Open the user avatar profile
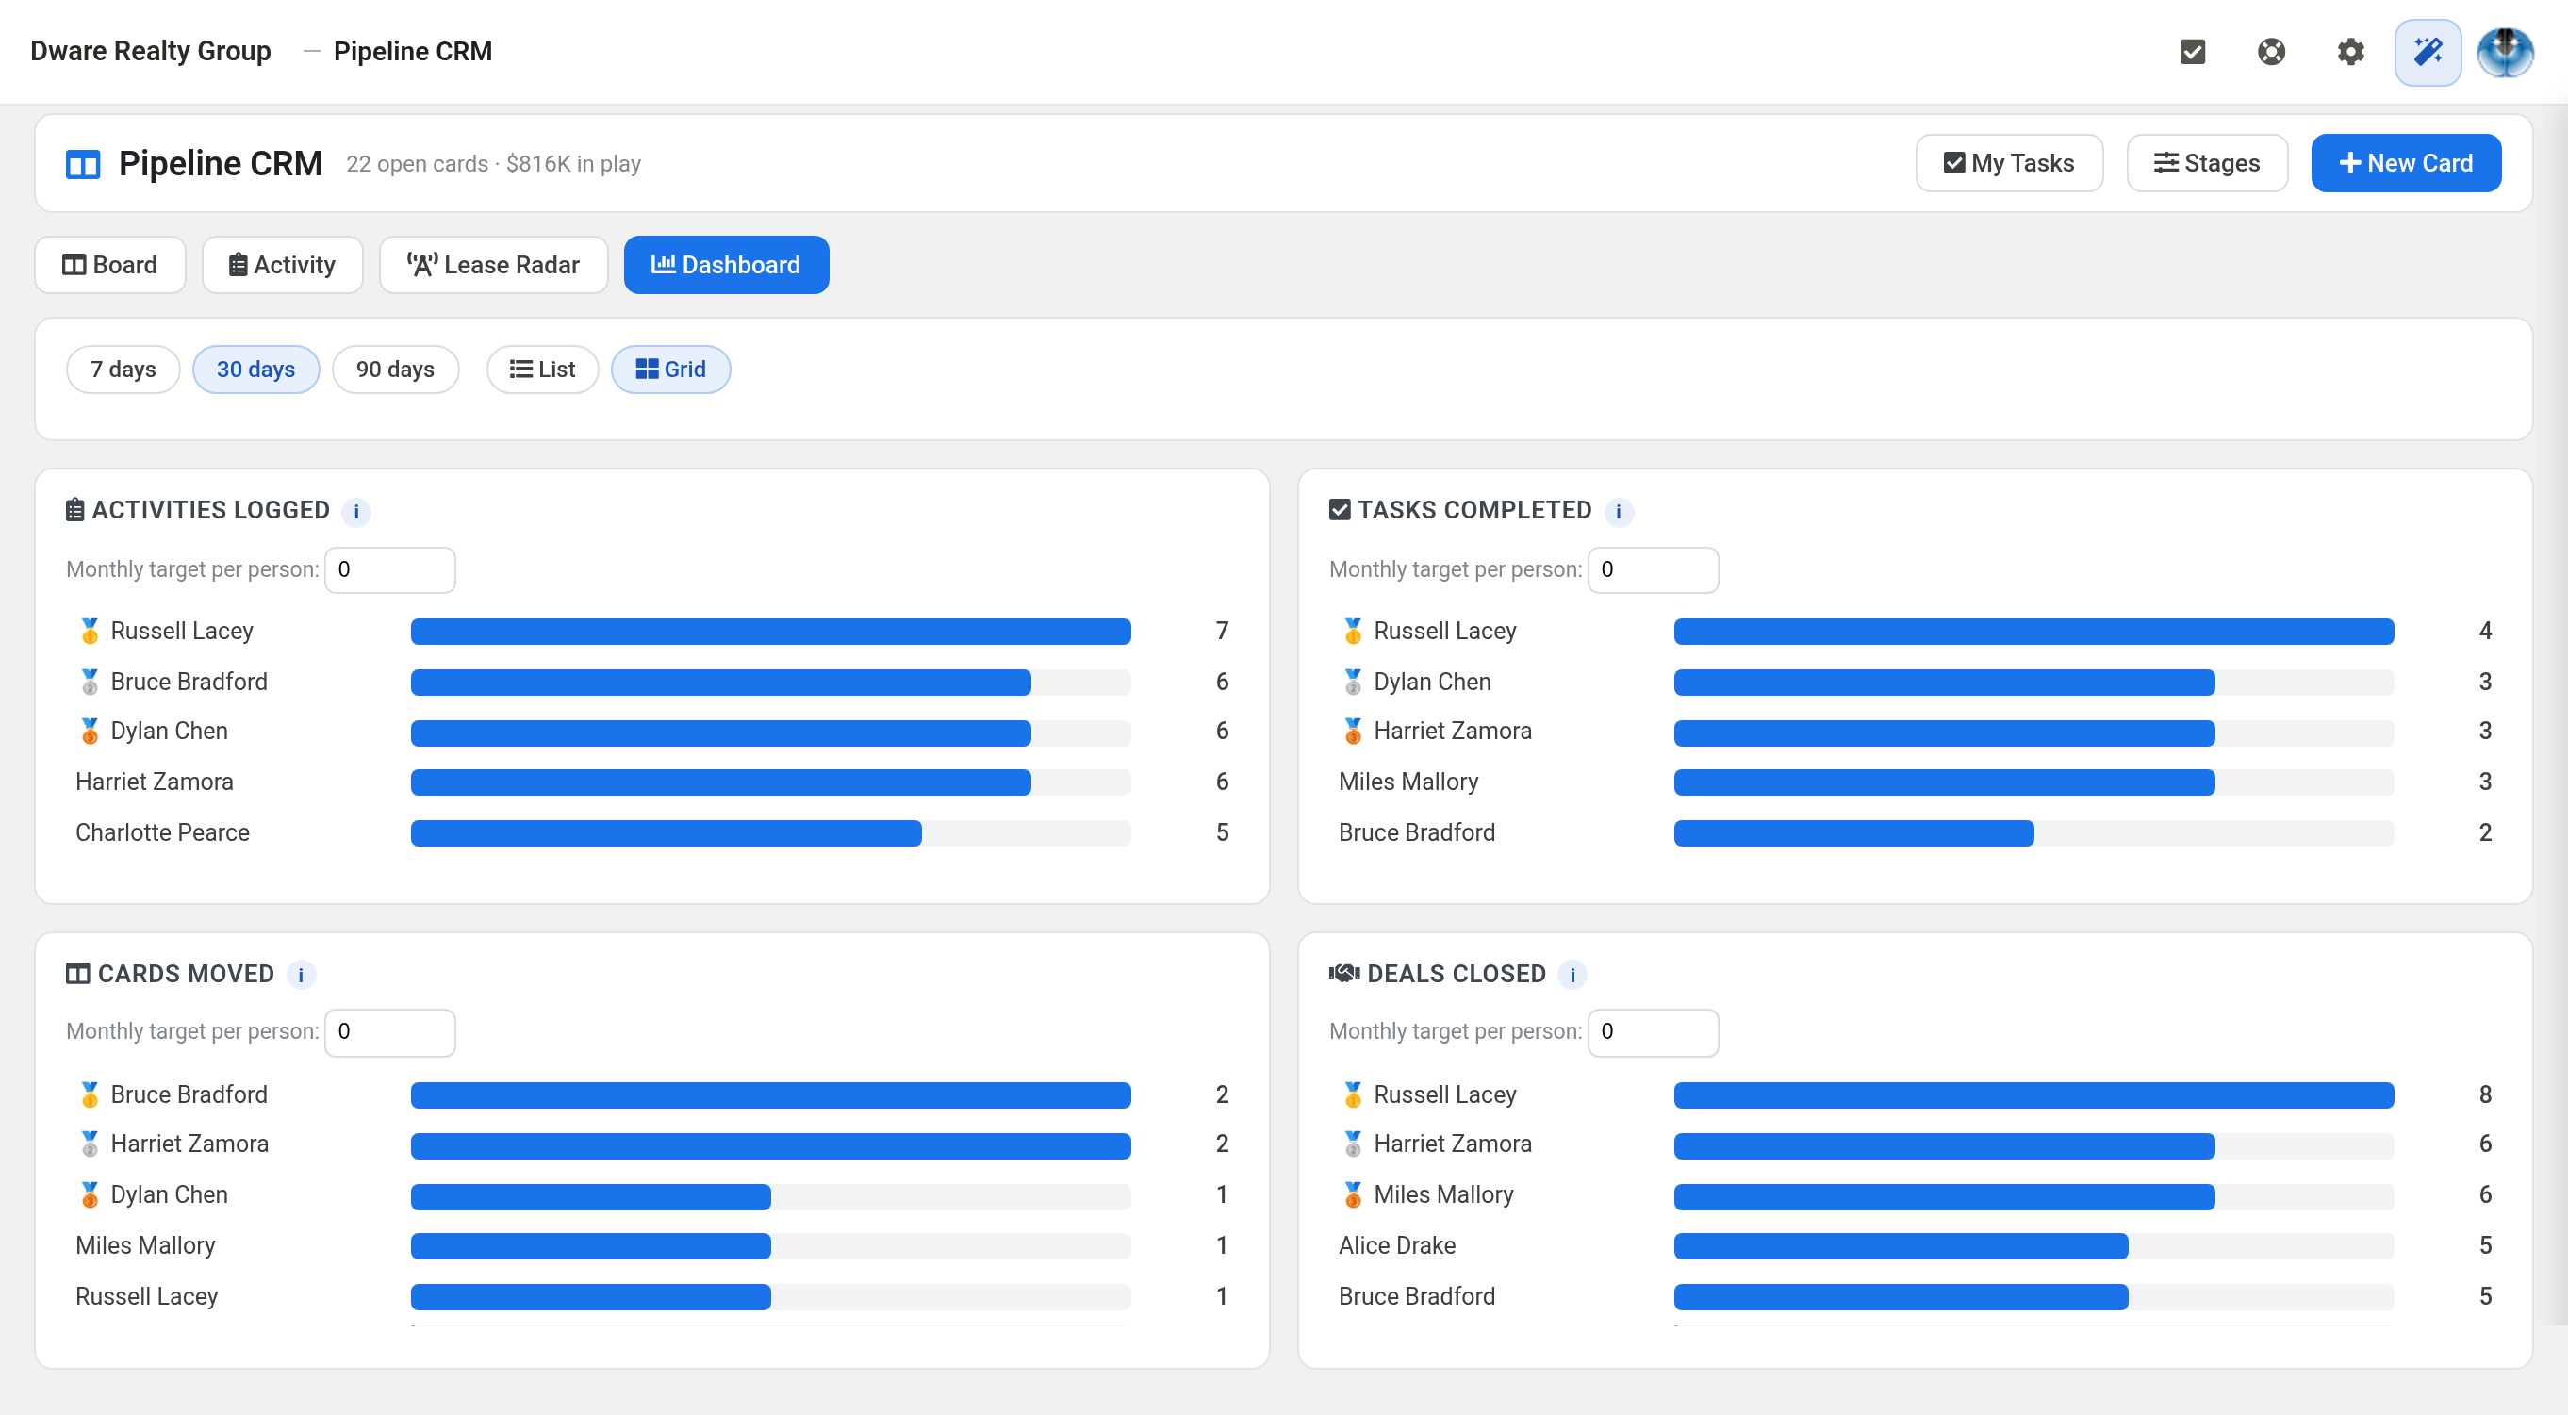This screenshot has height=1415, width=2568. [2505, 51]
